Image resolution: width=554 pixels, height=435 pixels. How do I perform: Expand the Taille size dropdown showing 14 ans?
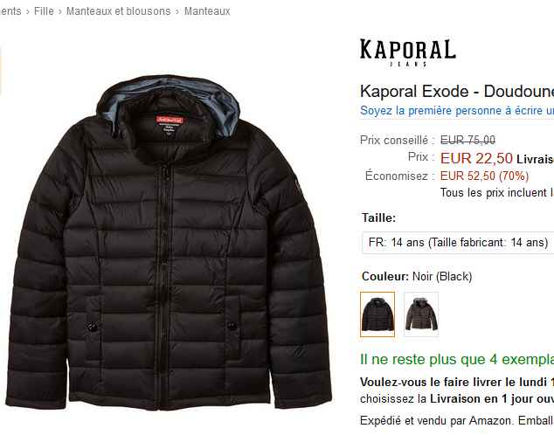click(x=458, y=243)
